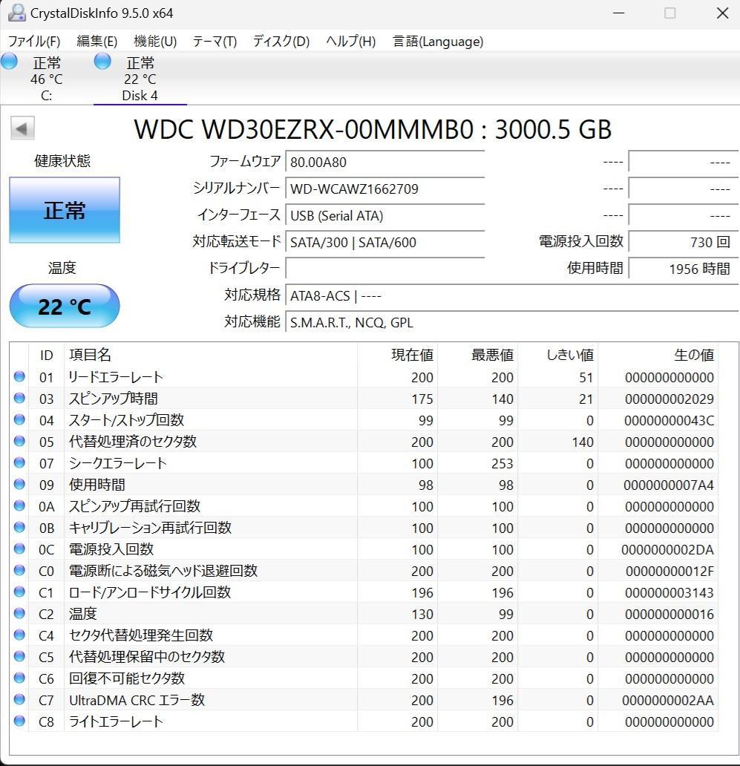Click status dot beside 使用時間 attribute
Image resolution: width=740 pixels, height=766 pixels.
point(19,485)
